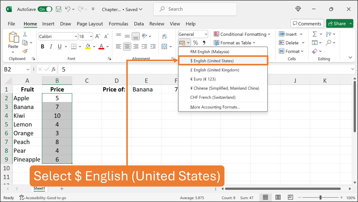Toggle the AutoSave switch

45,9
